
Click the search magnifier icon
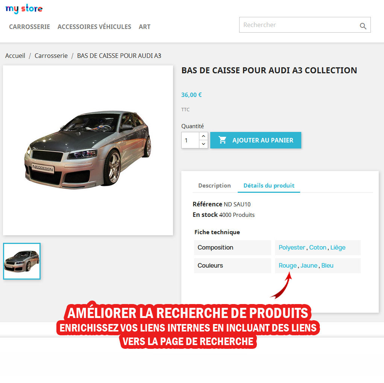(363, 26)
